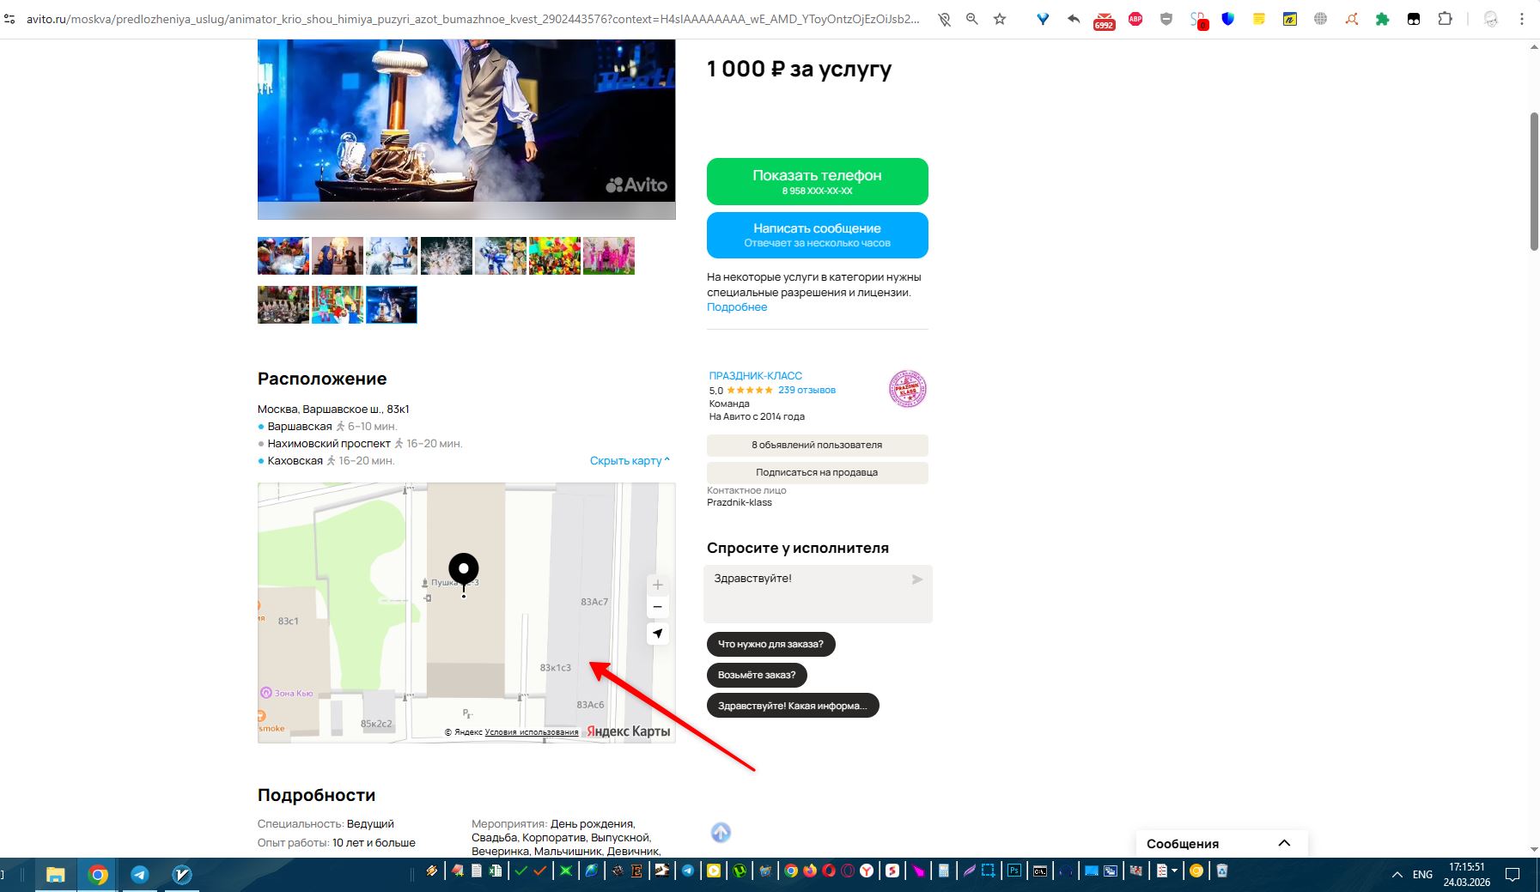Zoom in on the Yandex map

pyautogui.click(x=658, y=585)
